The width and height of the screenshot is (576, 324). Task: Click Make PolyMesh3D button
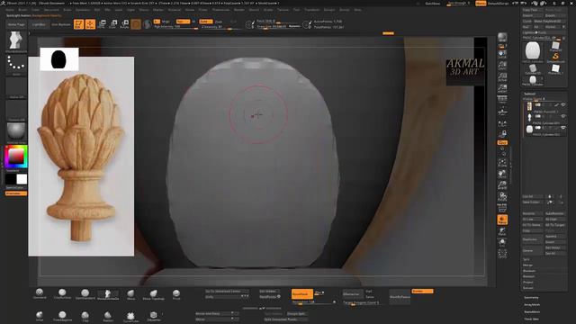tap(550, 22)
